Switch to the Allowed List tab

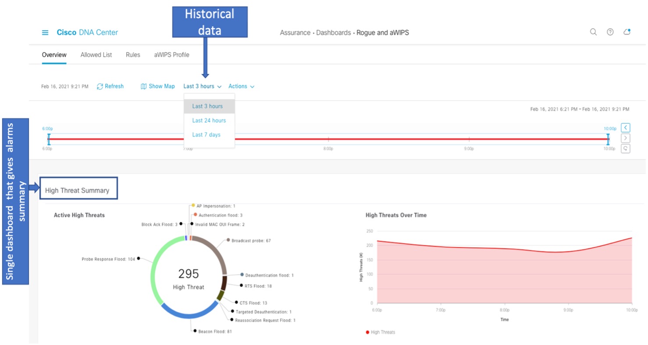[96, 55]
